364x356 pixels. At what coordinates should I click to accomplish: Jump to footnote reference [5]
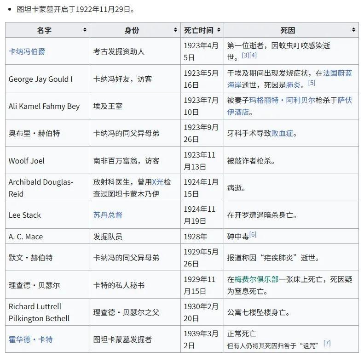pos(312,83)
